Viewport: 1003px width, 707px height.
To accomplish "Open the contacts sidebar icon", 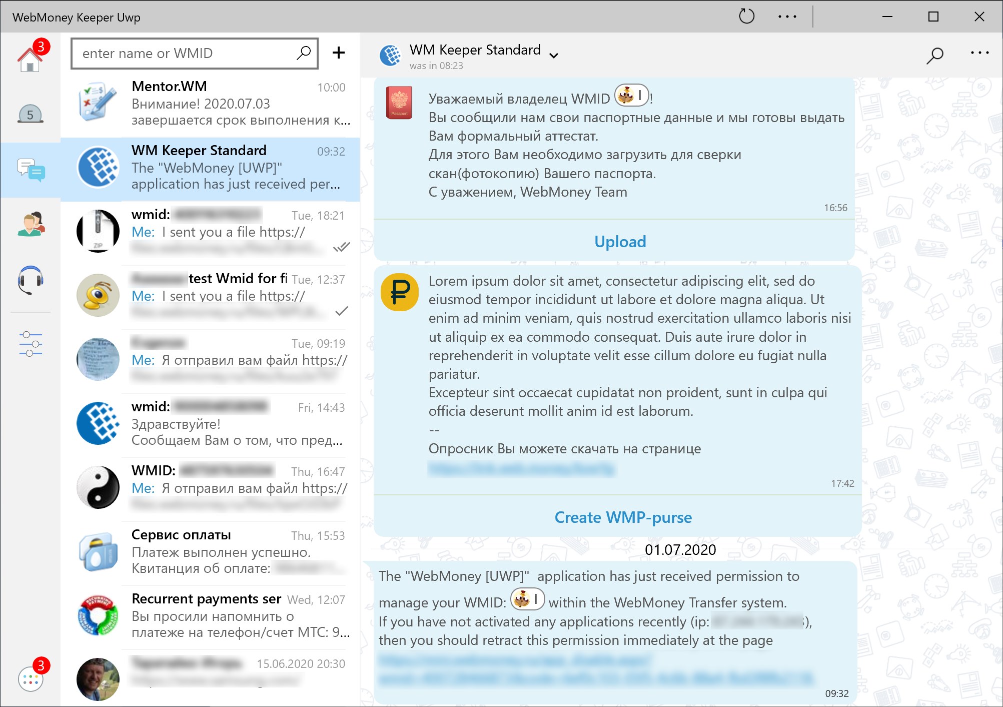I will [x=30, y=224].
